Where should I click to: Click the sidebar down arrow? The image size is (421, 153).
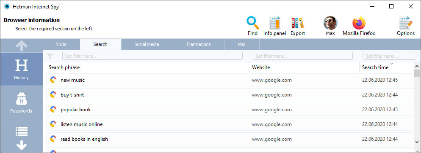click(x=22, y=145)
